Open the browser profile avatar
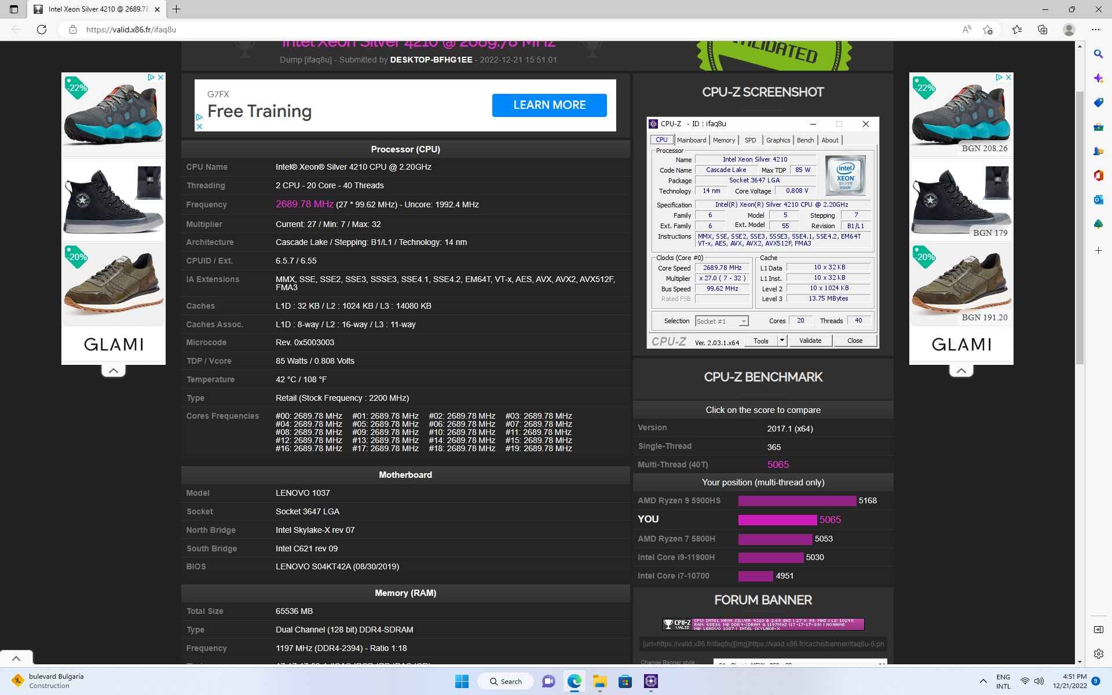Image resolution: width=1112 pixels, height=695 pixels. coord(1069,30)
